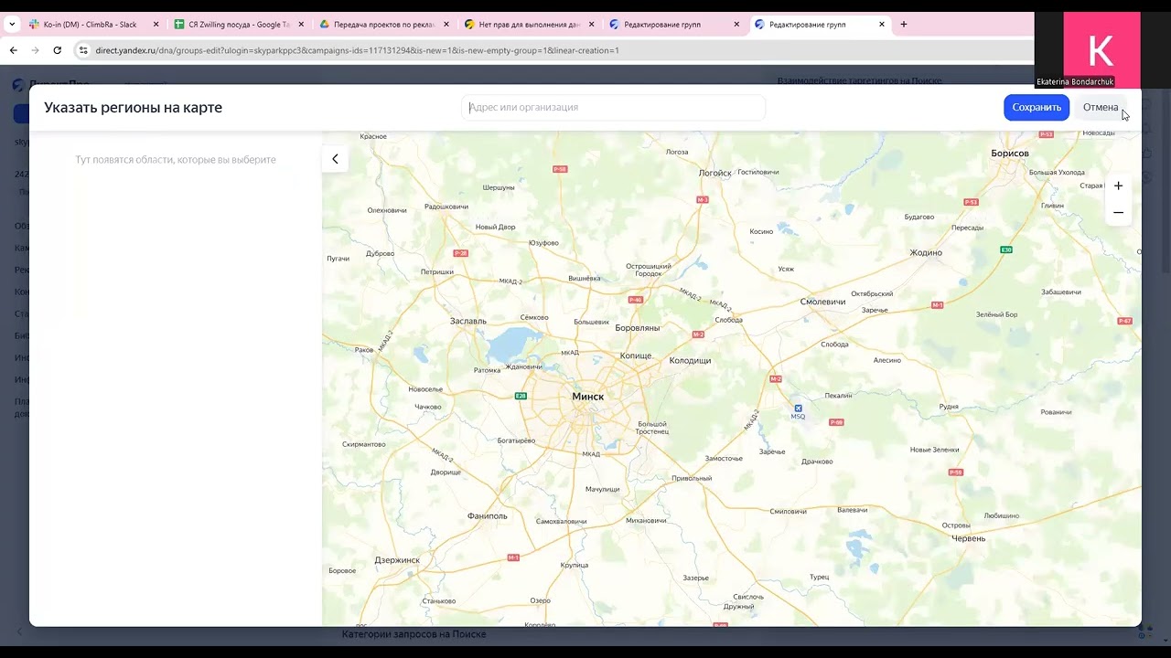This screenshot has height=658, width=1171.
Task: Click Пекалин label on the map
Action: 838,396
